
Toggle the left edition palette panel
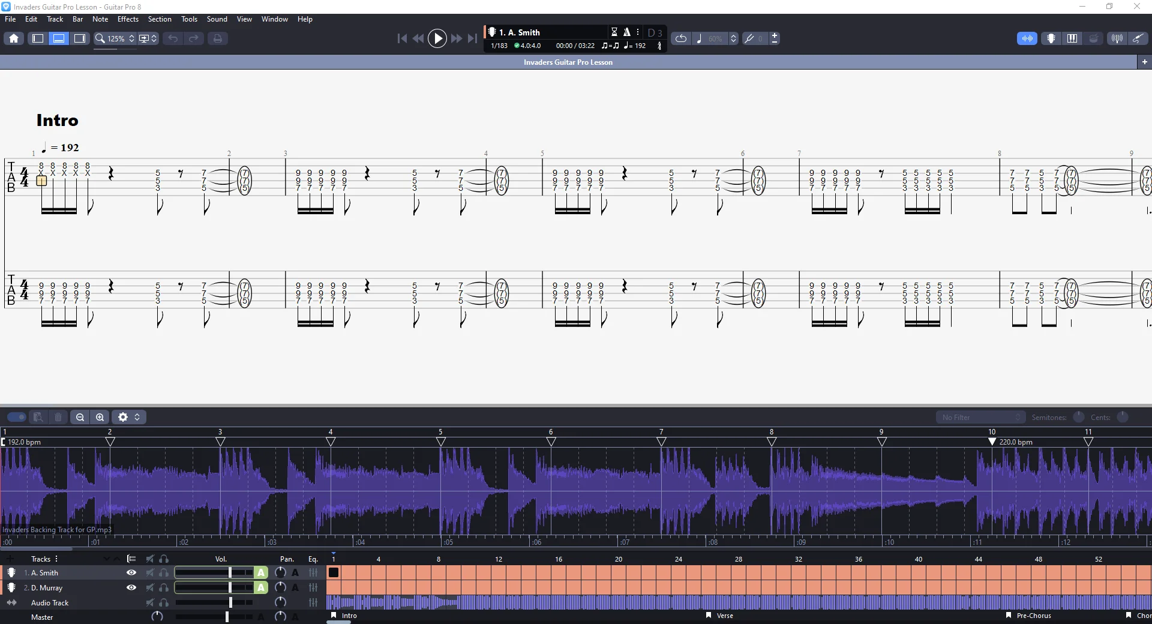tap(38, 38)
